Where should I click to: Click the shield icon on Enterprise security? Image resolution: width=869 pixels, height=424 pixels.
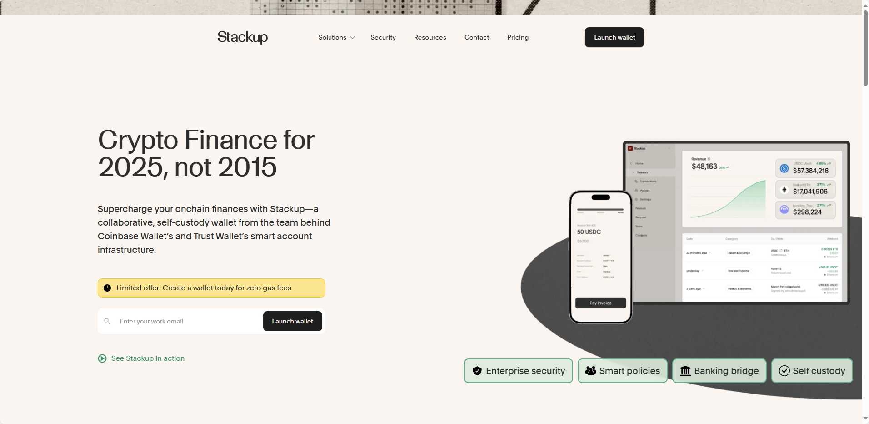point(477,371)
